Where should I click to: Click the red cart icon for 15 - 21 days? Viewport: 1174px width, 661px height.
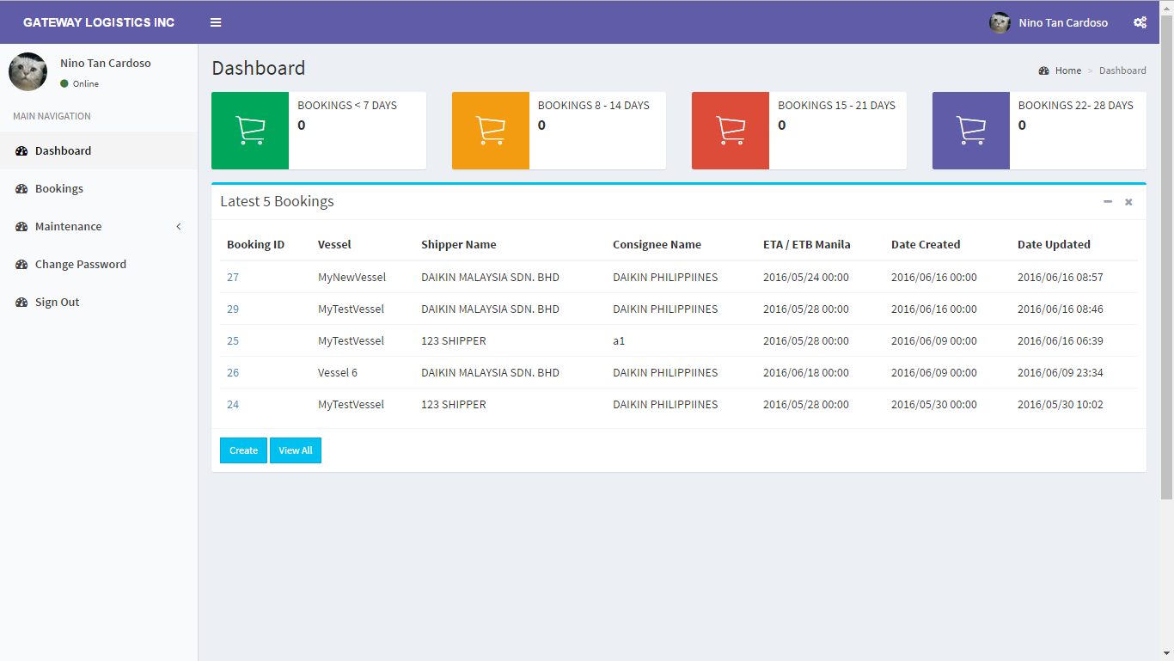[x=731, y=131]
